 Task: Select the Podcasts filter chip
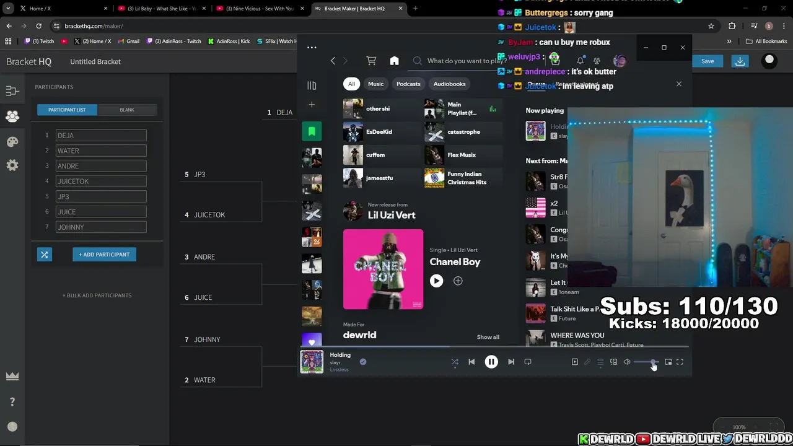click(408, 84)
